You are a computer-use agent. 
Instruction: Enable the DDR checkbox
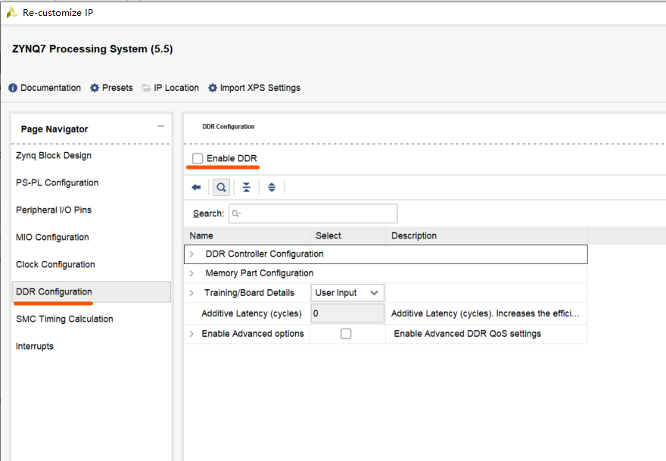point(198,158)
